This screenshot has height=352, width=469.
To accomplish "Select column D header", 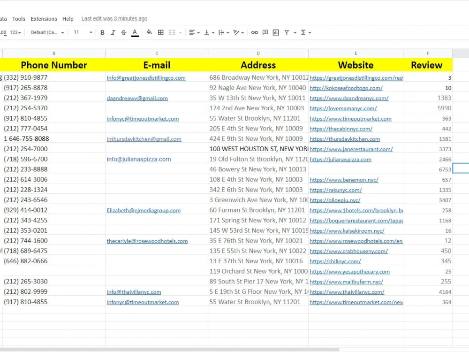I will pyautogui.click(x=258, y=54).
